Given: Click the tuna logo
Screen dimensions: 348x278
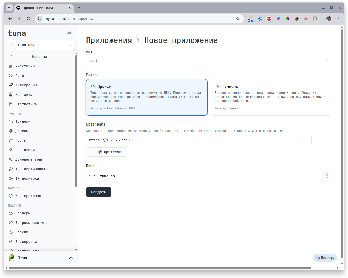Looking at the screenshot, I should [17, 33].
